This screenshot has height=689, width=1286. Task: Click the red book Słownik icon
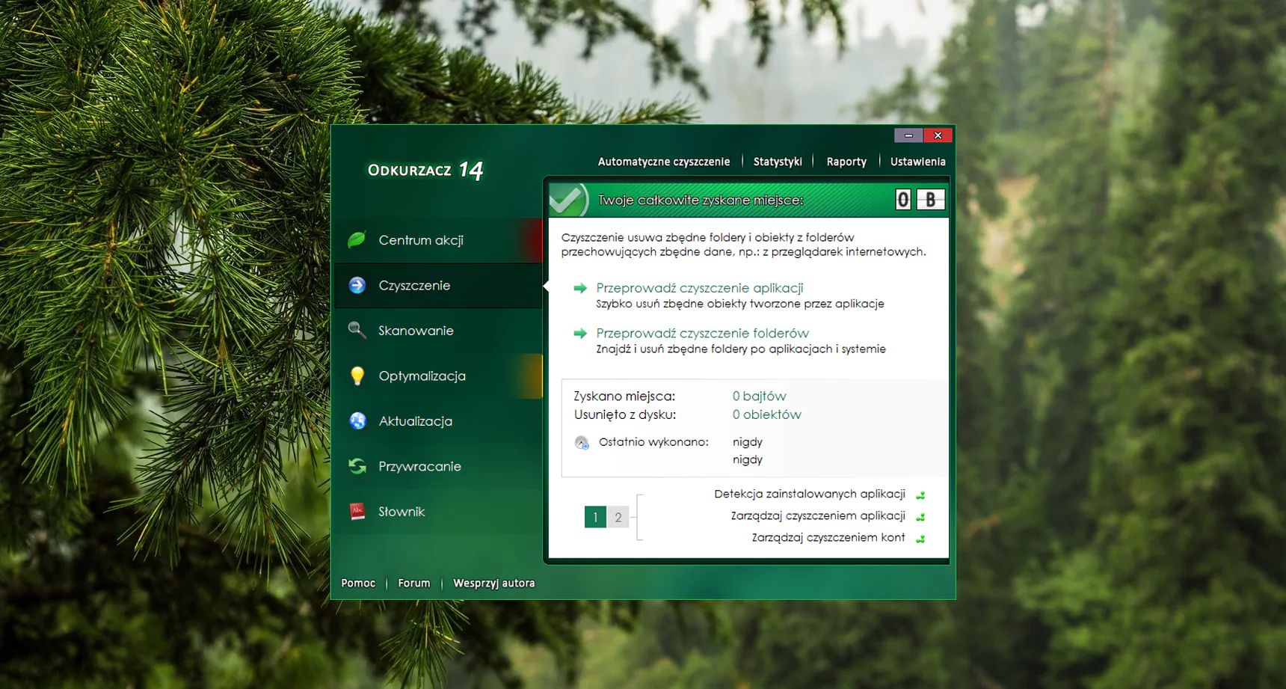[x=357, y=511]
